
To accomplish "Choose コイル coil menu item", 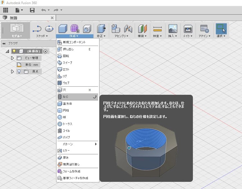I will (x=78, y=131).
